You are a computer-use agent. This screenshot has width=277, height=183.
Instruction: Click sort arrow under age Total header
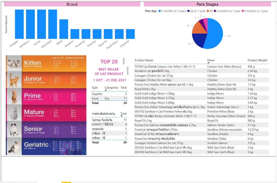pos(121,116)
